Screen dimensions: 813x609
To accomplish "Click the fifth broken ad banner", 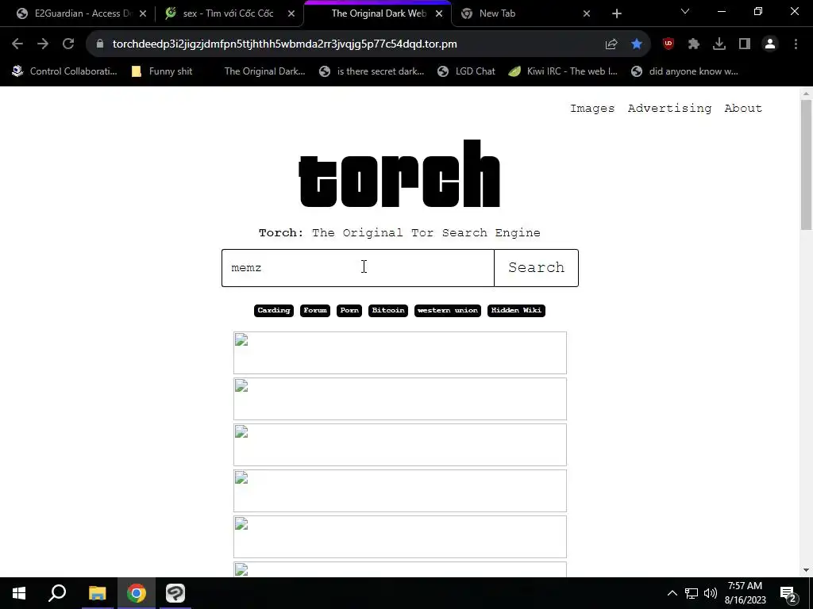I will click(400, 537).
